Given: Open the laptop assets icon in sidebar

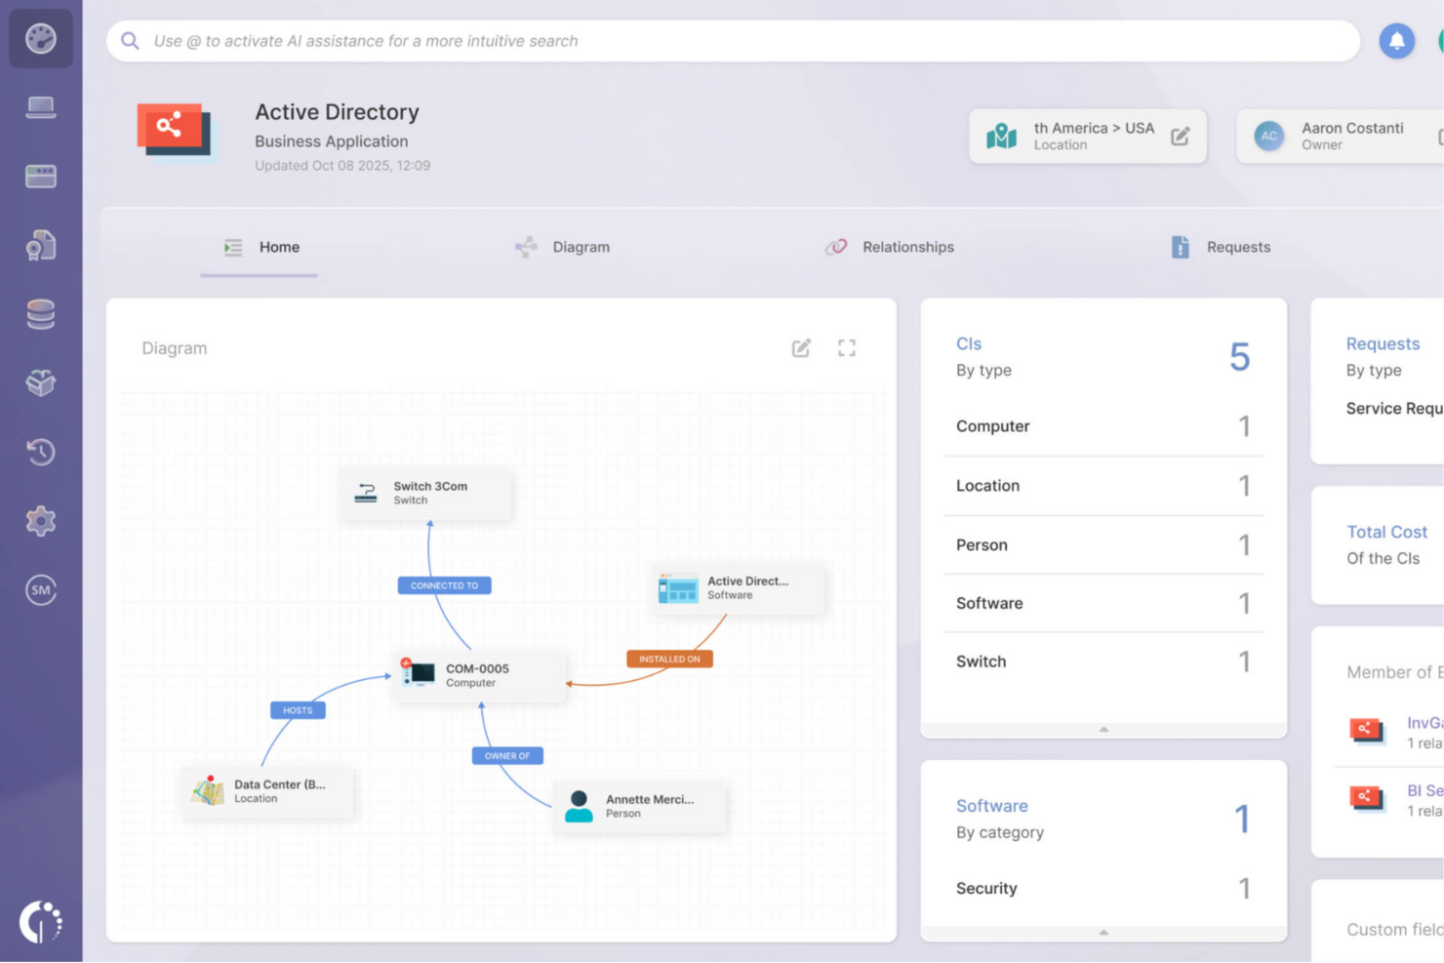Looking at the screenshot, I should 41,107.
